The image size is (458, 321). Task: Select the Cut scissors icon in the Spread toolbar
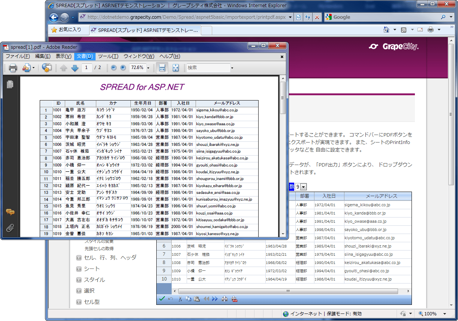click(x=180, y=299)
